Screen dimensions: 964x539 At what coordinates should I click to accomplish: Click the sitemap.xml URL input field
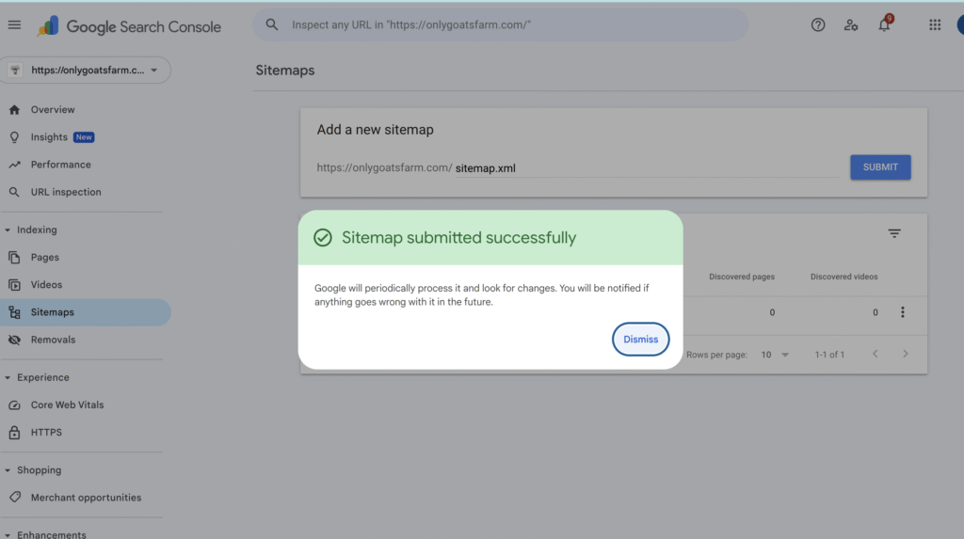pyautogui.click(x=647, y=167)
